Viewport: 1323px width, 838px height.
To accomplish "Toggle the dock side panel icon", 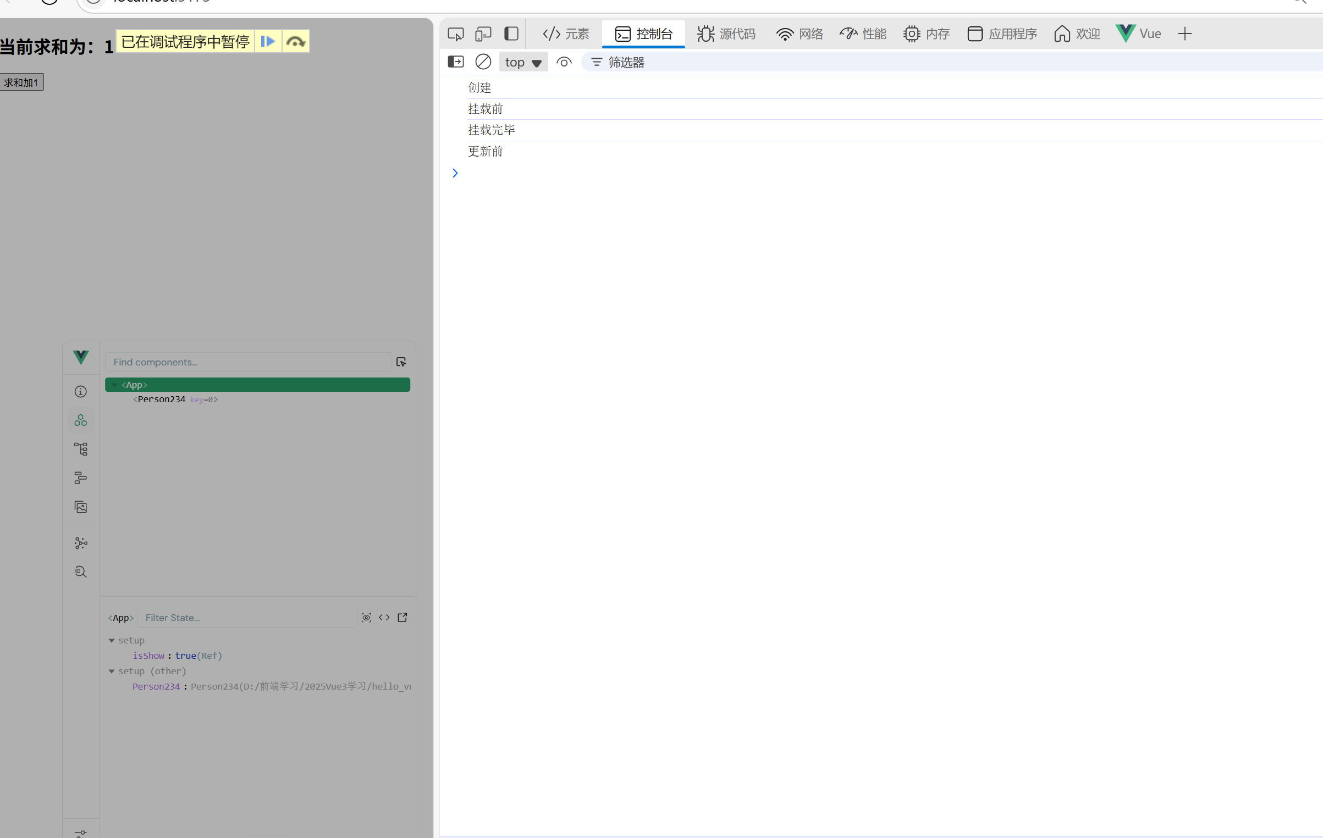I will click(511, 34).
